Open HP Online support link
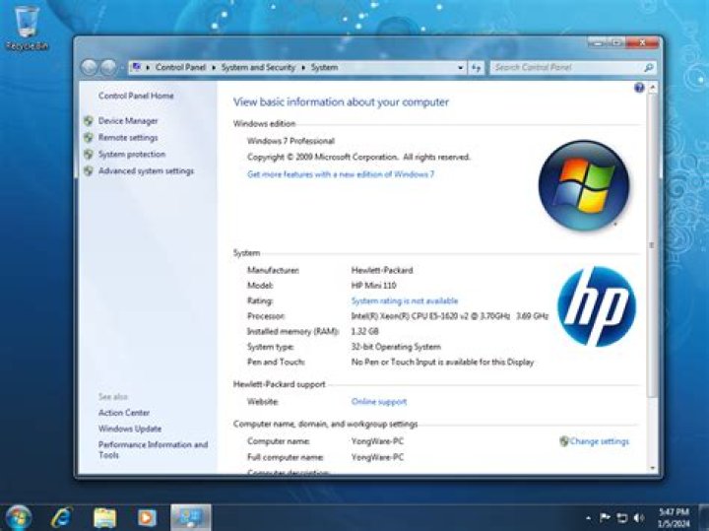Image resolution: width=709 pixels, height=531 pixels. point(378,402)
